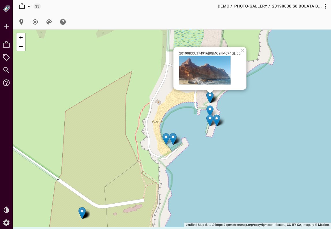Center map with the locate target icon
331x229 pixels.
tap(35, 22)
